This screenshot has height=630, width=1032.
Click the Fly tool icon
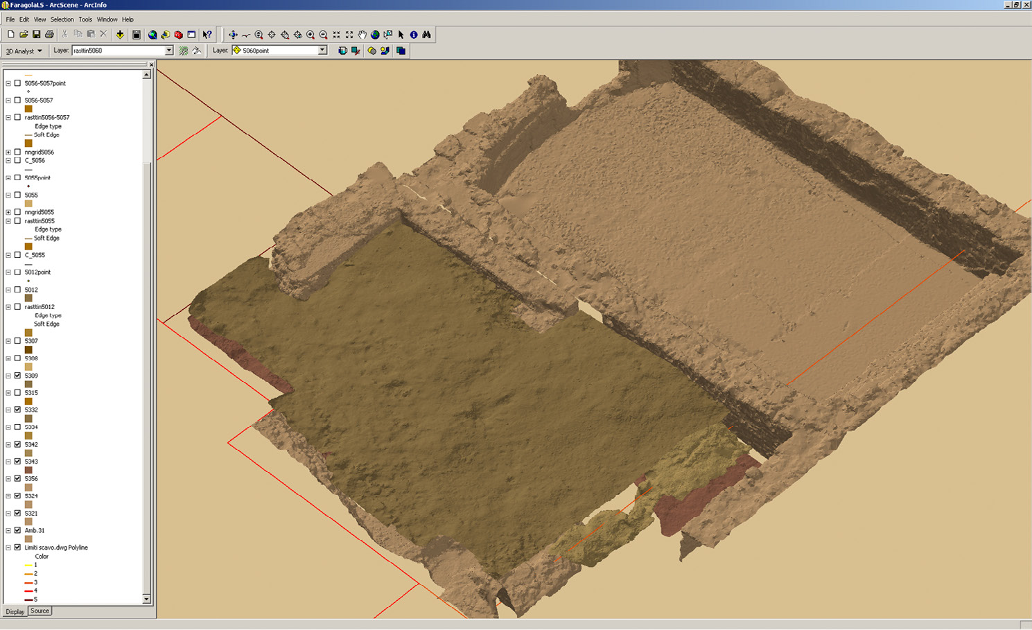246,35
